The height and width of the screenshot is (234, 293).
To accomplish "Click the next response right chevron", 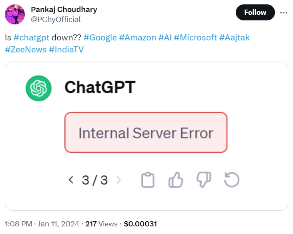I will pyautogui.click(x=118, y=180).
